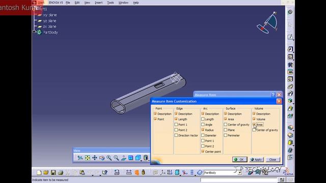
Task: Click the Normal View icon
Action: [x=123, y=158]
